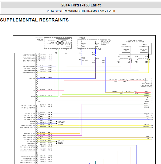Click the second air bag deactivation lamp symbol
The image size is (161, 164).
(x=62, y=43)
